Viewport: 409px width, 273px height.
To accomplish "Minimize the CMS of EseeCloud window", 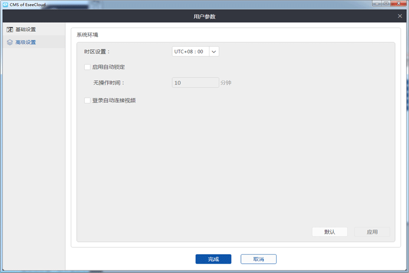I will point(377,4).
